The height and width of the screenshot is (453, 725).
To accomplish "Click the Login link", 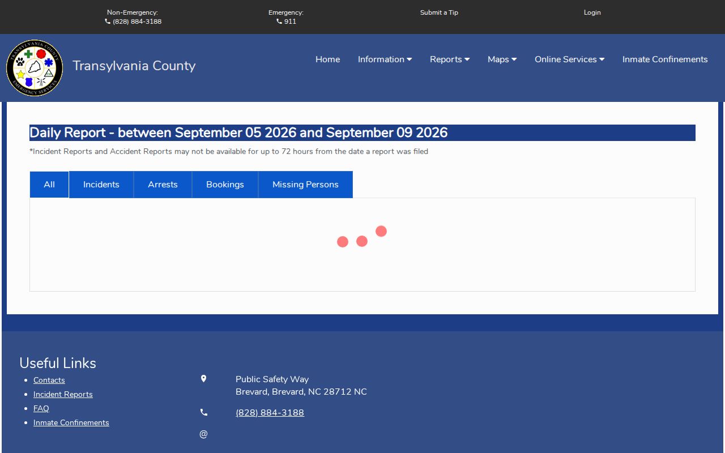I will tap(592, 12).
